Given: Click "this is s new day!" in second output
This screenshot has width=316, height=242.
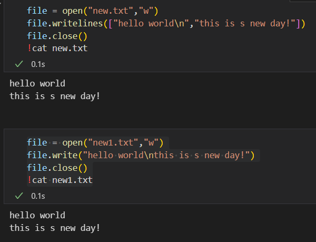Looking at the screenshot, I should pos(55,228).
